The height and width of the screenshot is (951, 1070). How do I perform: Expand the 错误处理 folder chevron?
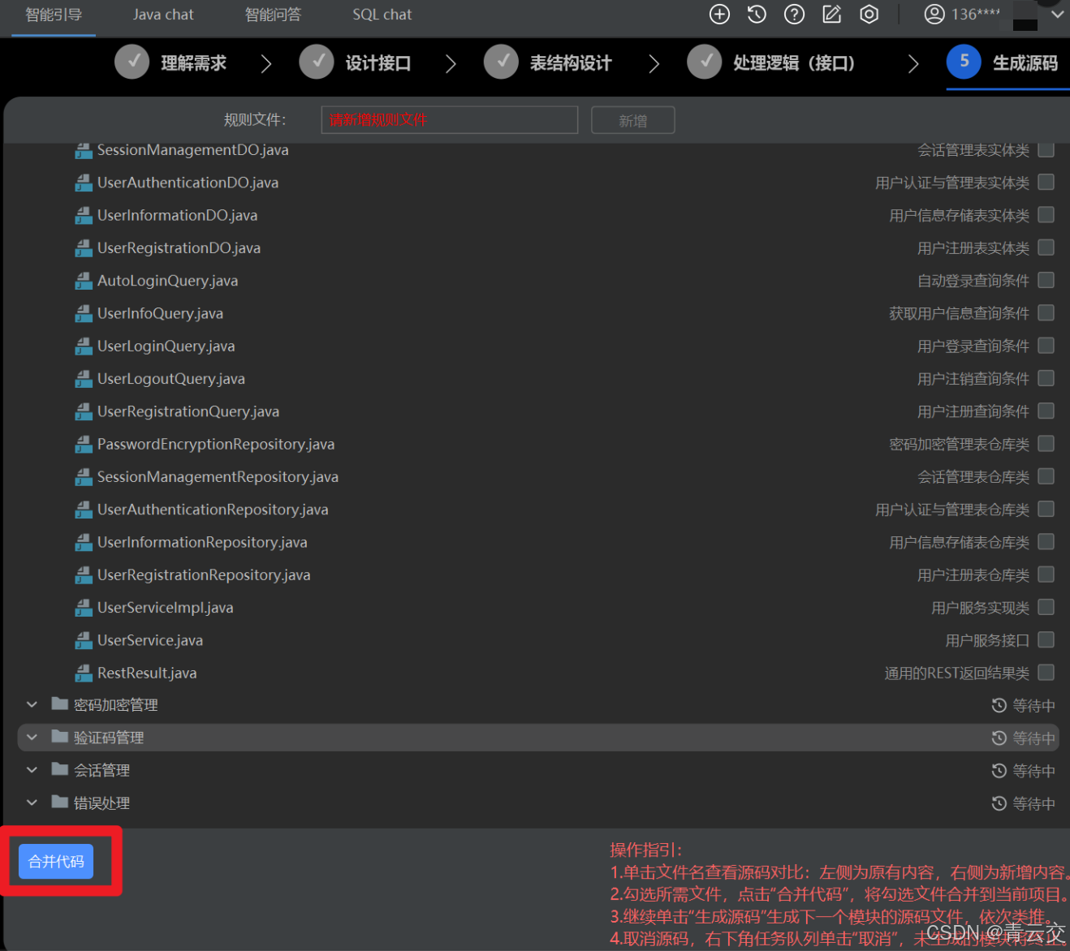32,803
